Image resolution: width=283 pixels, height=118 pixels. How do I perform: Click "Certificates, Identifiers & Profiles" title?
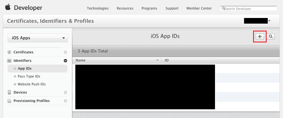[50, 21]
